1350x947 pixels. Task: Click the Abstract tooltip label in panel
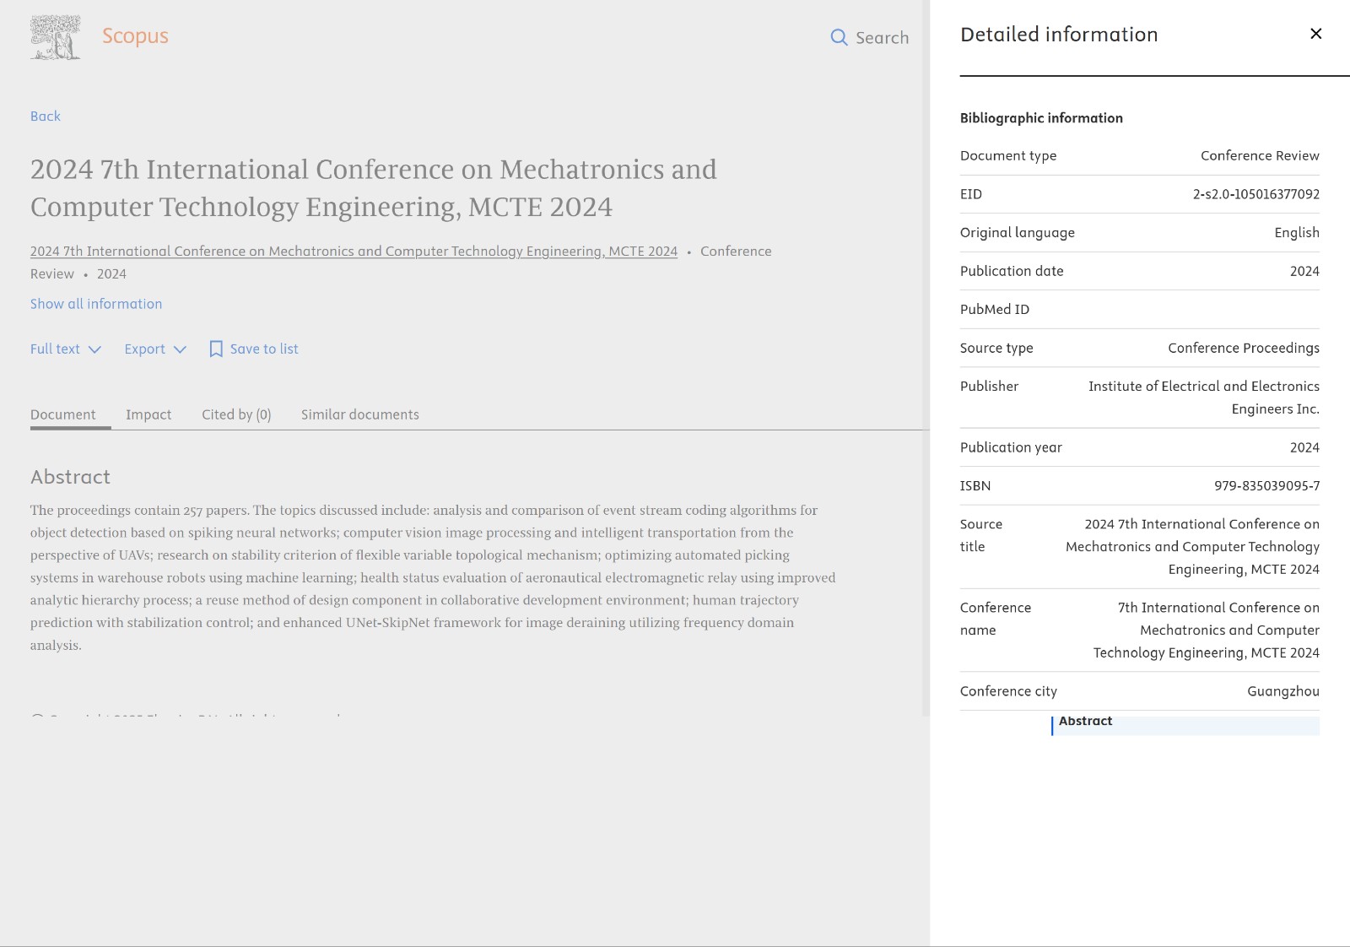(1085, 722)
